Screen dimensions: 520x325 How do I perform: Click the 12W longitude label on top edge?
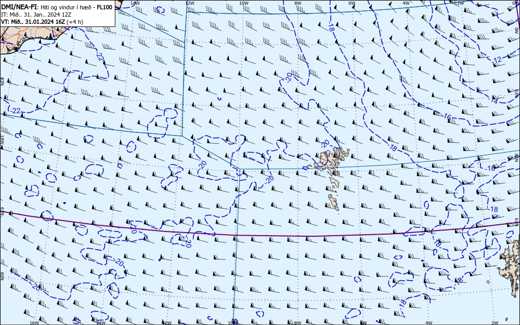[189, 3]
